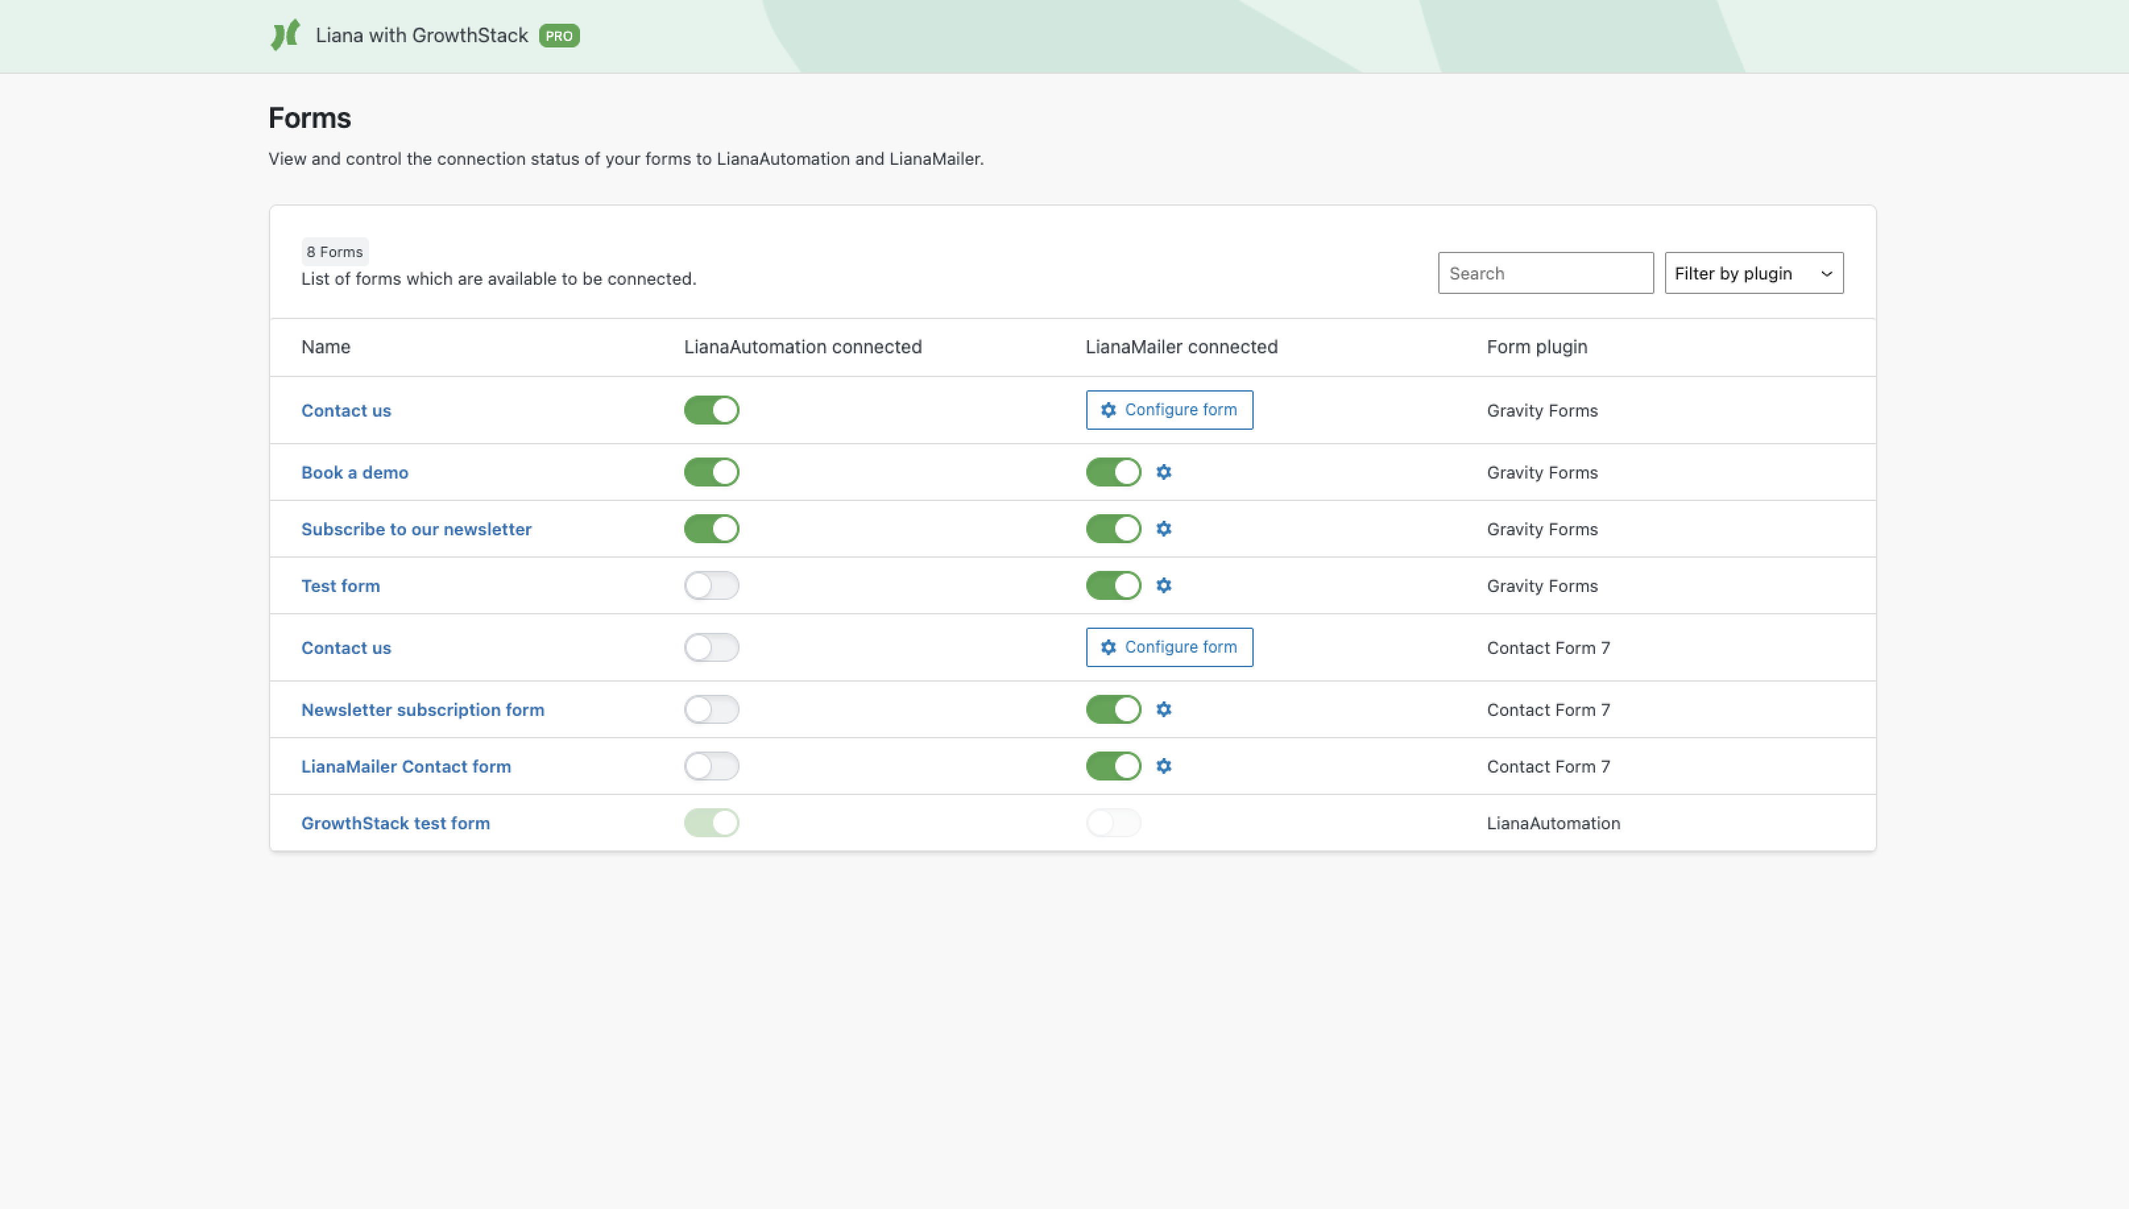The width and height of the screenshot is (2129, 1209).
Task: Open the Filter by plugin dropdown
Action: [1754, 273]
